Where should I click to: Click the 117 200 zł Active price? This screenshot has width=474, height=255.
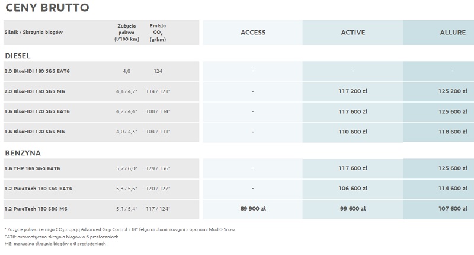click(x=353, y=91)
